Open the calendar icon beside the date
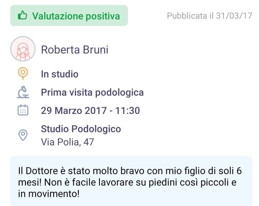Viewport: 259px width, 206px height. click(23, 110)
